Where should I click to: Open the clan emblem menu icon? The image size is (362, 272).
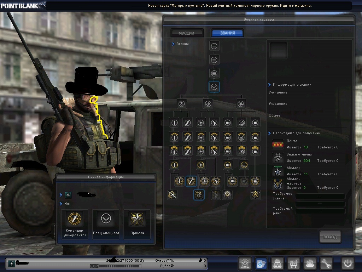245,264
